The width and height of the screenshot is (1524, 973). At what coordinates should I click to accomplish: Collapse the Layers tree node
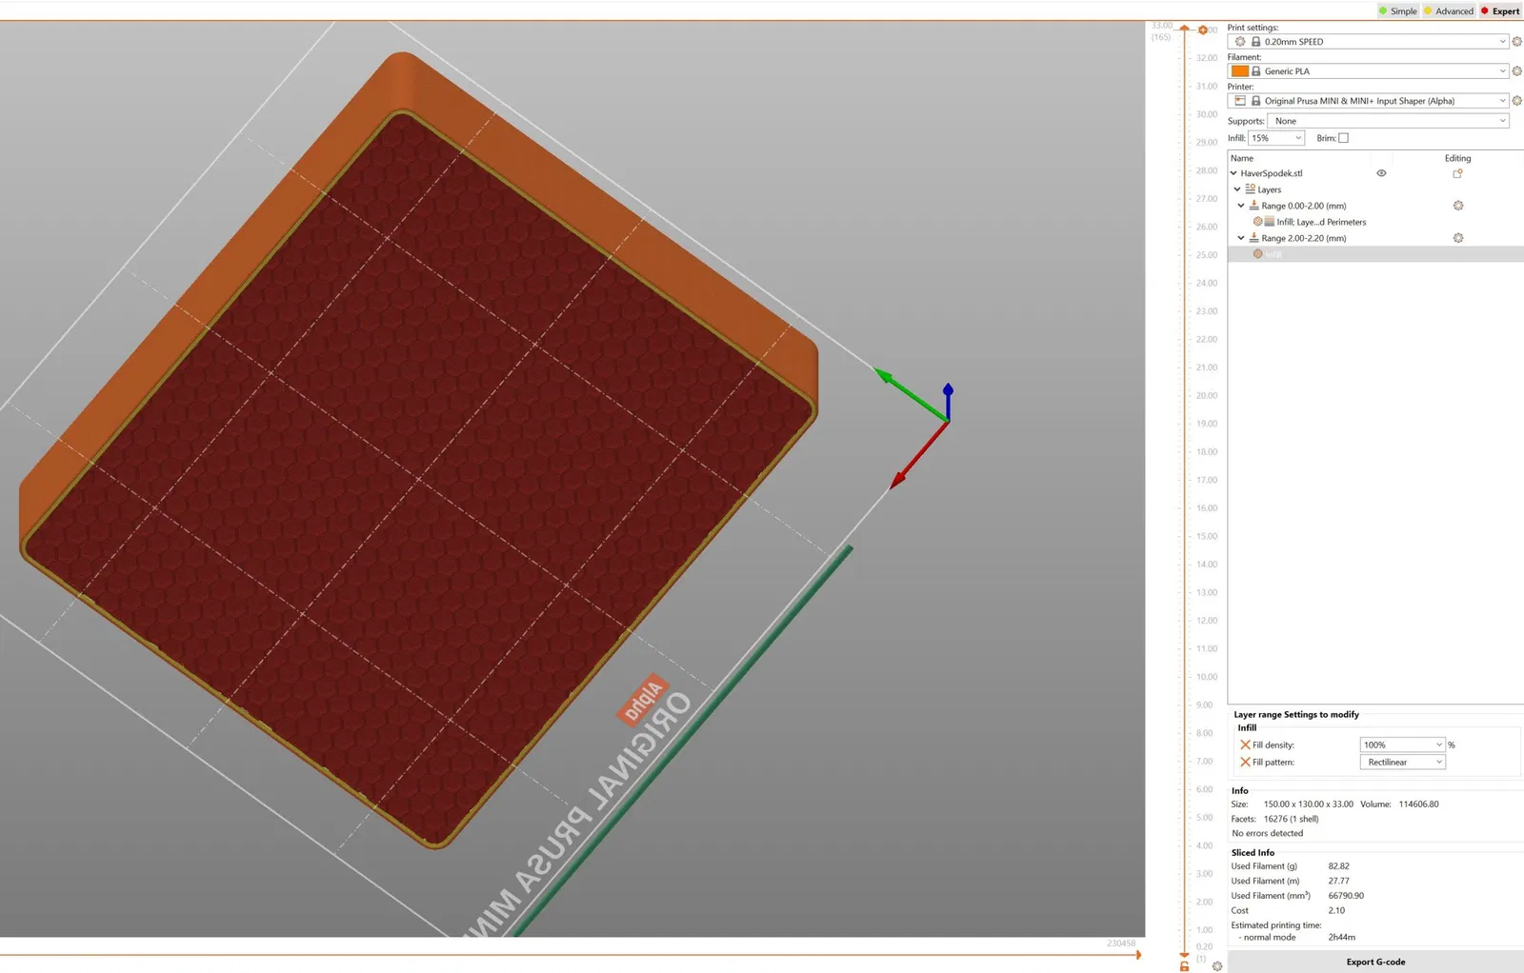pyautogui.click(x=1237, y=189)
